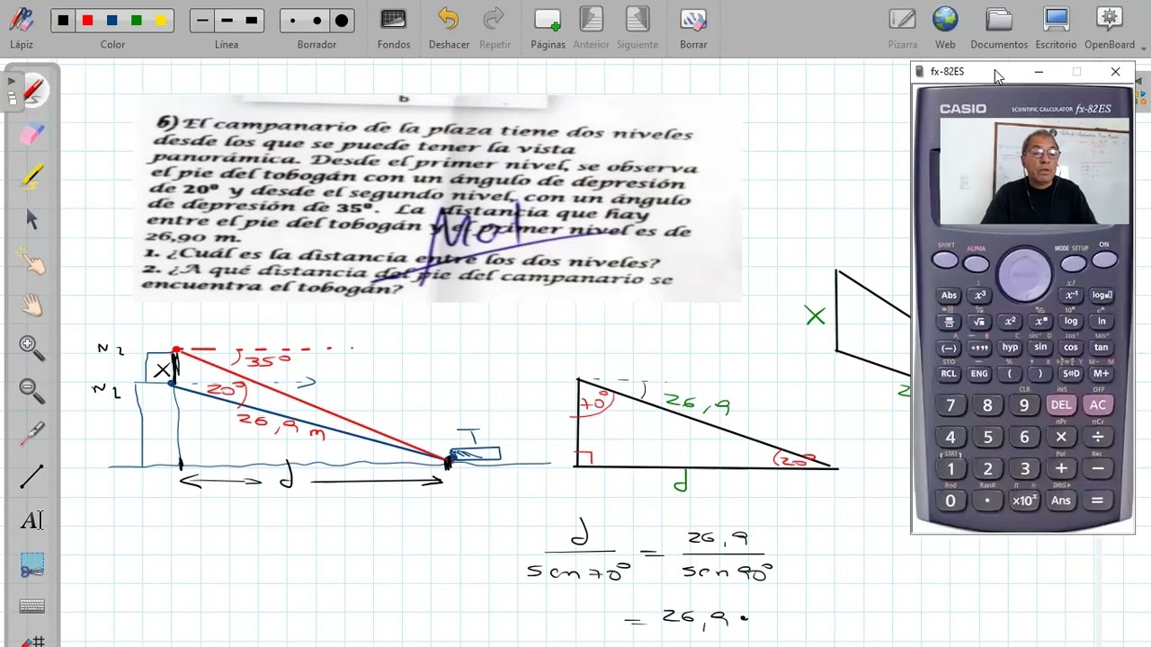Add a new page with Páginas
Viewport: 1151px width, 647px height.
click(548, 27)
